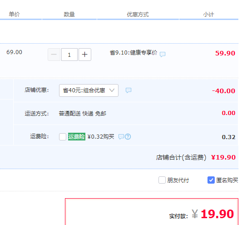The width and height of the screenshot is (242, 225).
Task: Click the 普通配送 快递 免邮 shipping text
Action: coord(83,114)
